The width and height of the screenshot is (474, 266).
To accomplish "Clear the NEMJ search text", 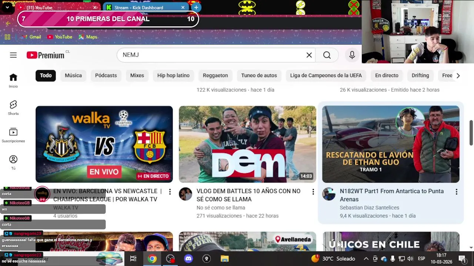I will (x=309, y=55).
